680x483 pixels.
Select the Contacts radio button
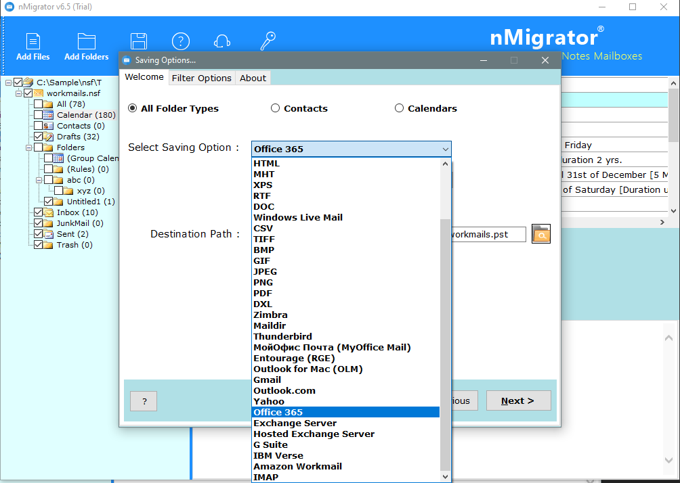pyautogui.click(x=275, y=108)
